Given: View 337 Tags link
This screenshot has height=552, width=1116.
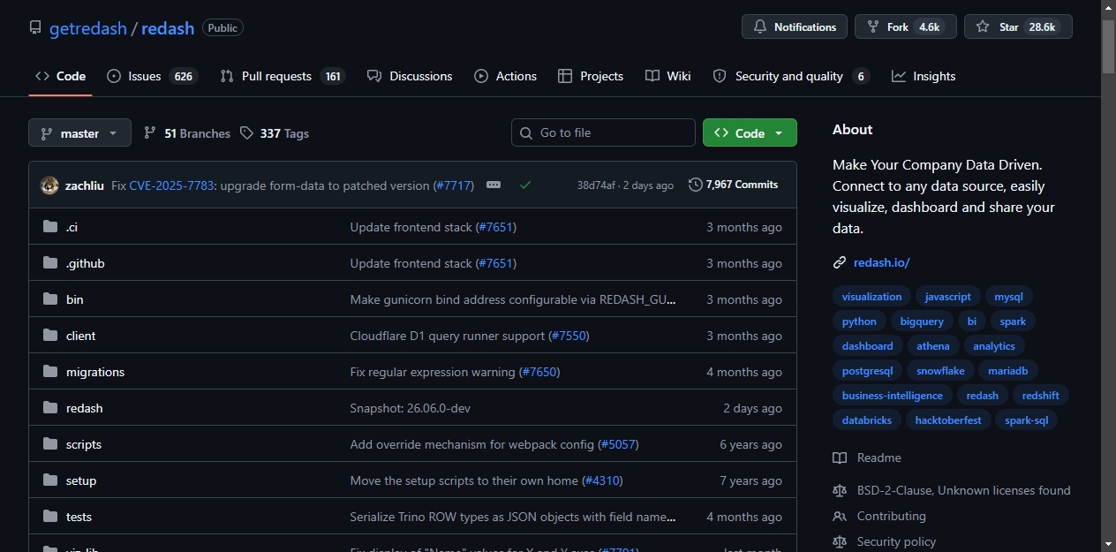Looking at the screenshot, I should pos(274,132).
